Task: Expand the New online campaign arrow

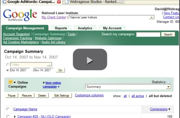Action: pyautogui.click(x=58, y=87)
